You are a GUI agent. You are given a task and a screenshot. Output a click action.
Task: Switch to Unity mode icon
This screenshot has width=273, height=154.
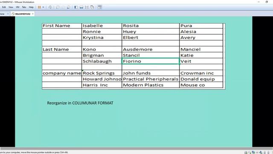pyautogui.click(x=92, y=7)
